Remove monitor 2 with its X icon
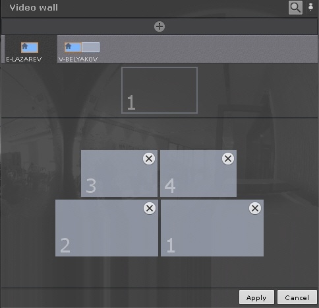 tap(150, 208)
